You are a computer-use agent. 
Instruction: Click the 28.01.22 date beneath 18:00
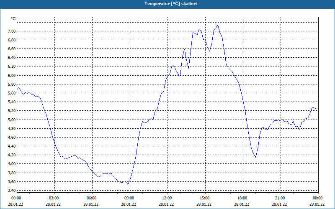coord(242,204)
